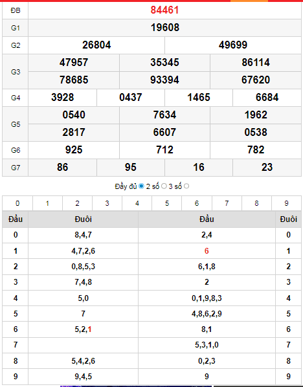Screen dimensions: 303x387
Task: Tap digit 8 in number filter row
Action: (x=256, y=203)
